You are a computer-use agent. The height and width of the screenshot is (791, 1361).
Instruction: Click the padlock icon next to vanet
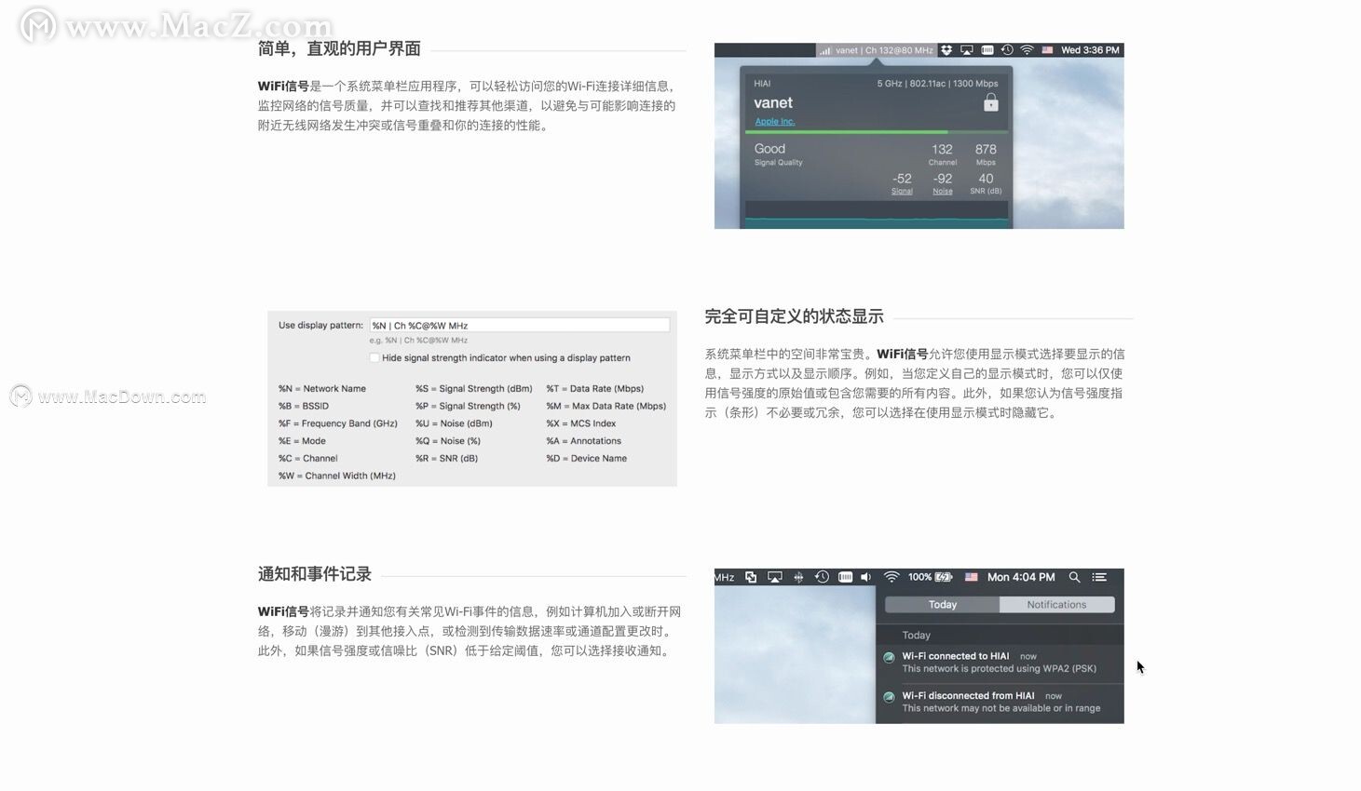point(991,102)
